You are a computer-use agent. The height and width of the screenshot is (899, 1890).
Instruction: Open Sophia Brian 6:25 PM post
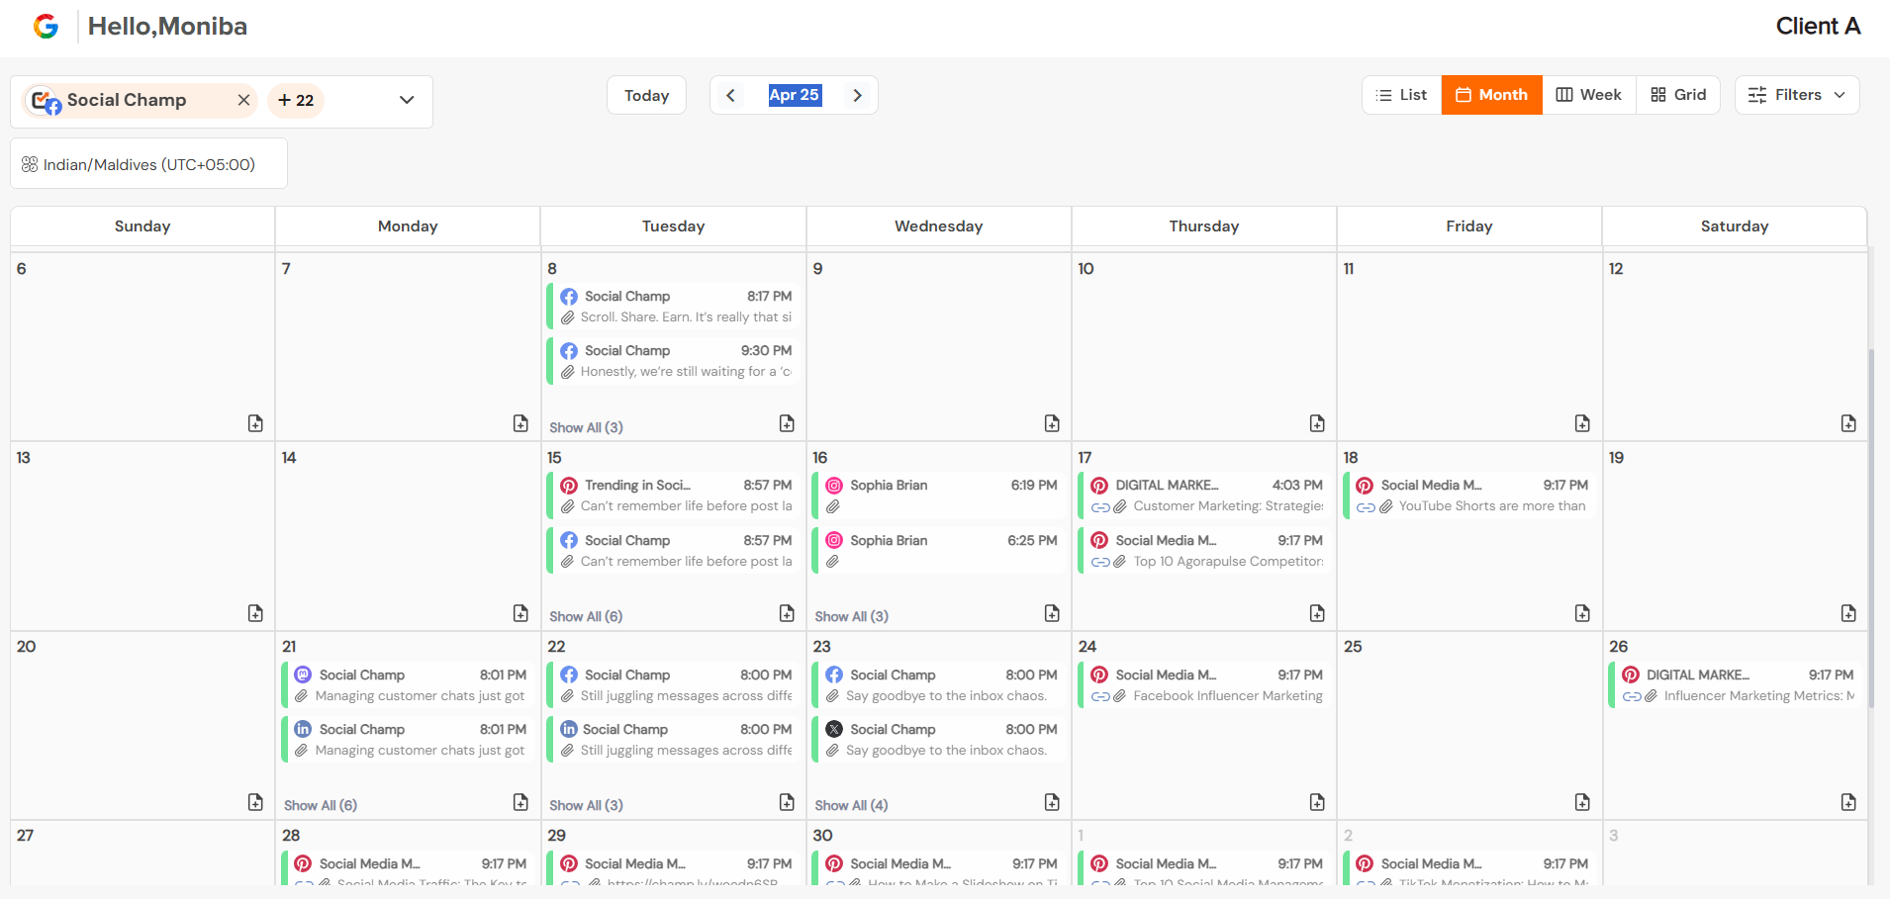[x=938, y=551]
